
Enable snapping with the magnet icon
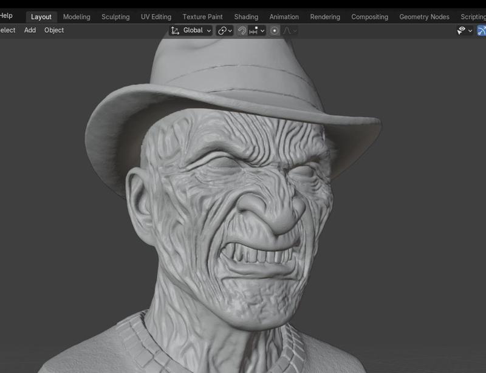point(242,30)
